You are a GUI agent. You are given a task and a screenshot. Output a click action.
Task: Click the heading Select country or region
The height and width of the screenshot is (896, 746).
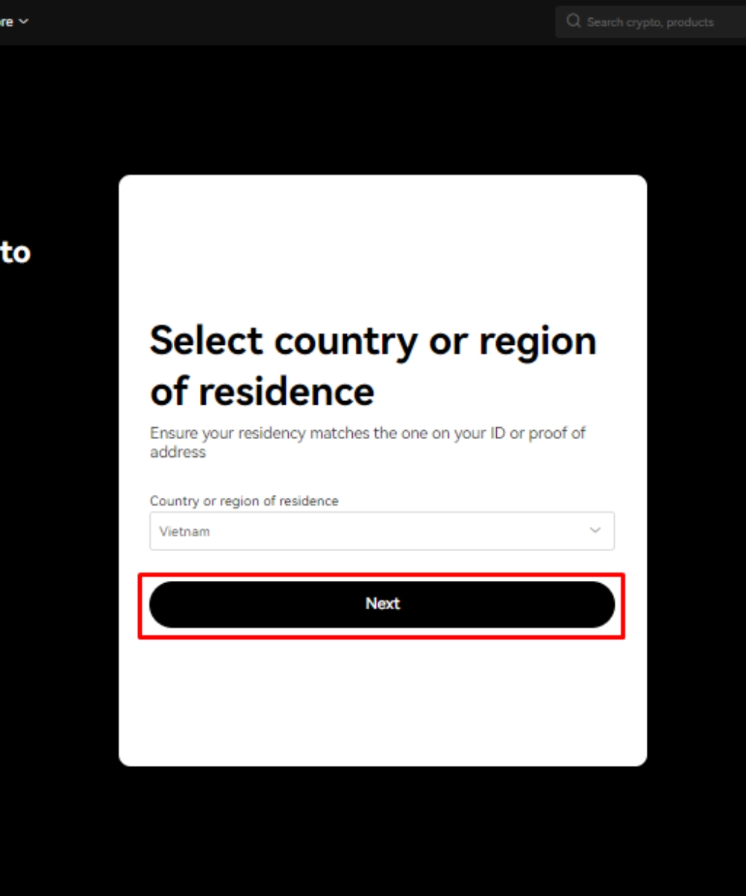[373, 341]
